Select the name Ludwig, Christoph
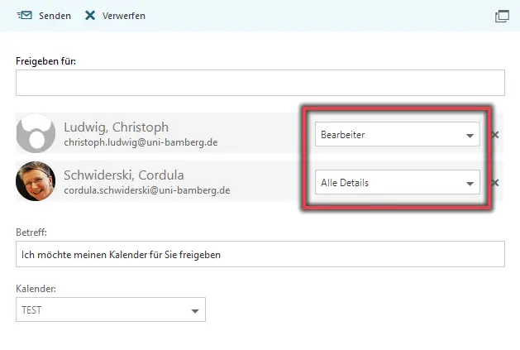520x350 pixels. click(116, 127)
